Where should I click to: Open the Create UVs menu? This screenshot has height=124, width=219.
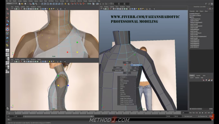click(x=73, y=1)
